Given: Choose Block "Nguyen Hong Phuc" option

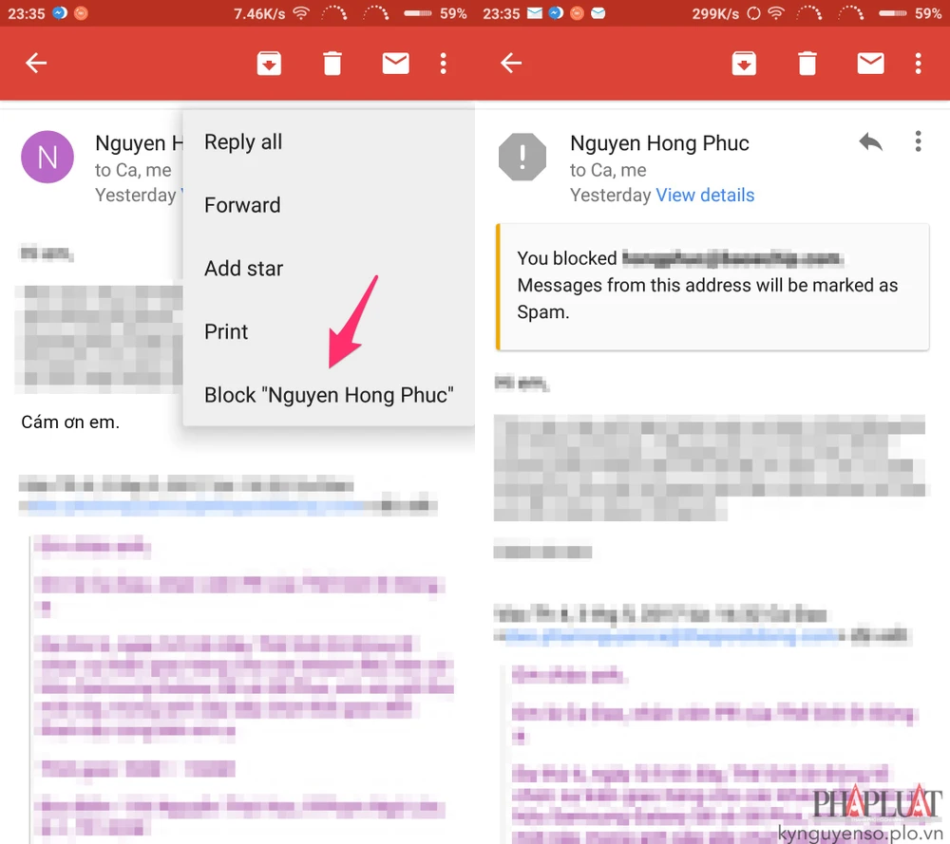Looking at the screenshot, I should (329, 395).
